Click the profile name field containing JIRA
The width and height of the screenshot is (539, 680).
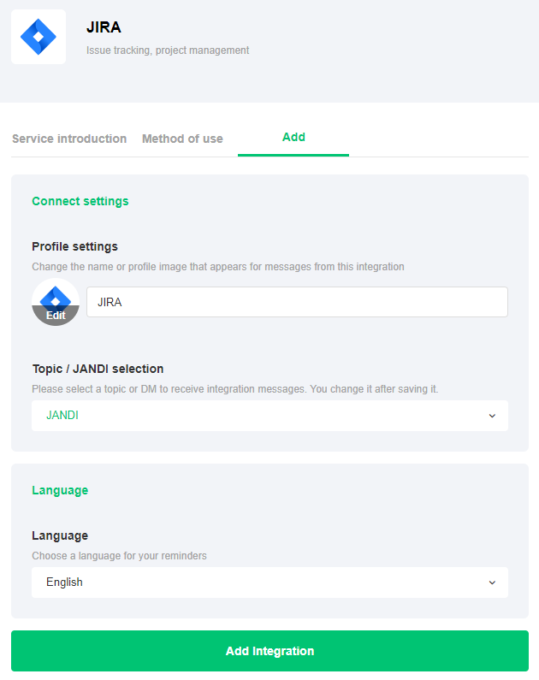297,302
